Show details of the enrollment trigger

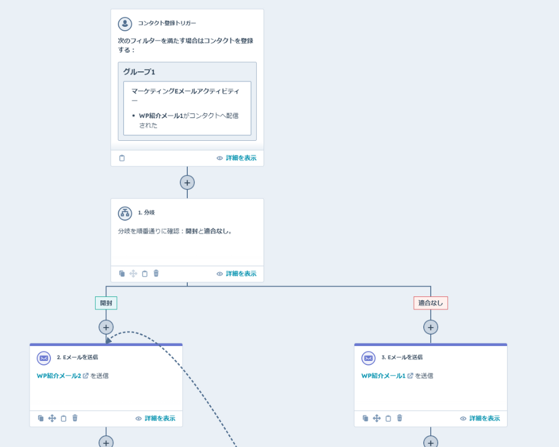[236, 158]
